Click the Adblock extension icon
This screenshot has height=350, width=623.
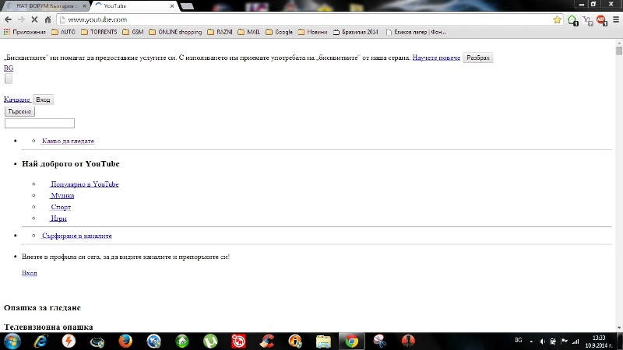[x=601, y=19]
